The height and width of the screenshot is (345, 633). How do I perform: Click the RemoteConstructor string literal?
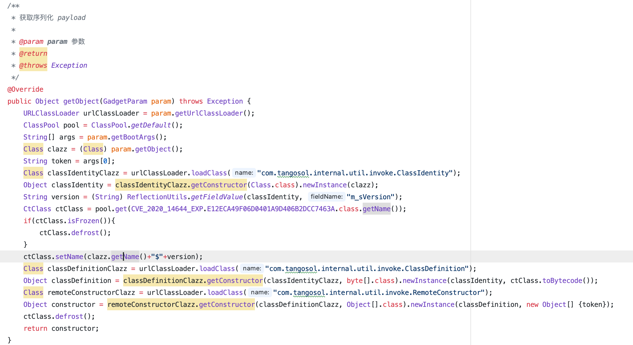[x=379, y=293]
